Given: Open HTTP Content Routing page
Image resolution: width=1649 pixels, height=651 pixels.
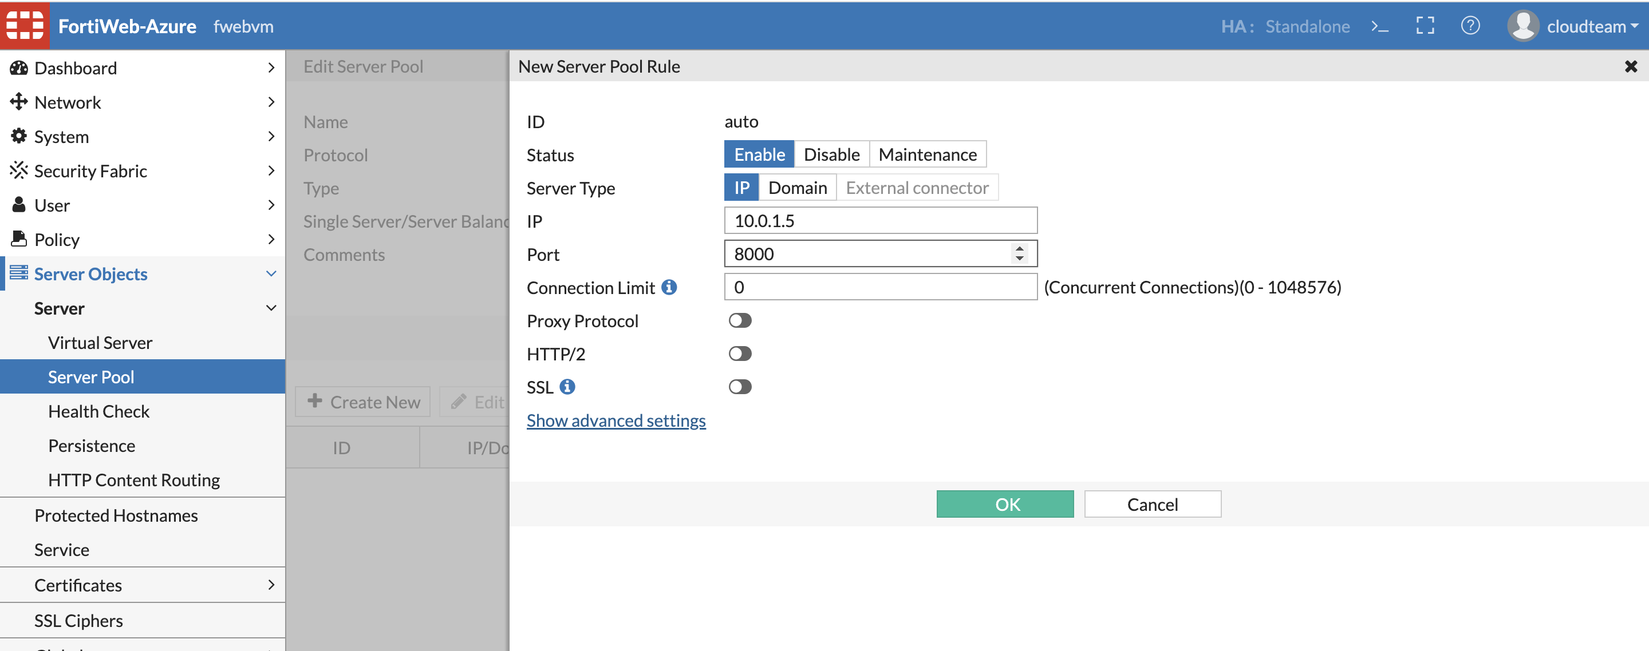Looking at the screenshot, I should pos(142,479).
